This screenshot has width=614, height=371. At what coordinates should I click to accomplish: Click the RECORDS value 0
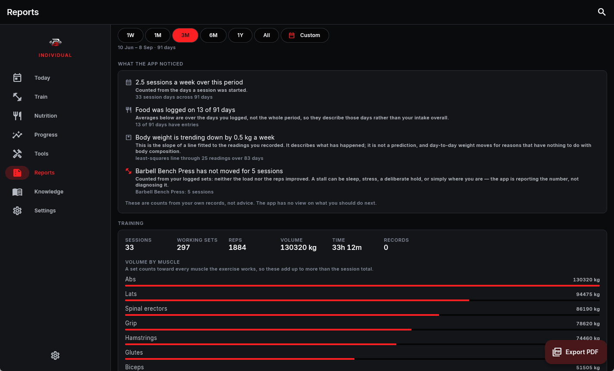coord(386,247)
